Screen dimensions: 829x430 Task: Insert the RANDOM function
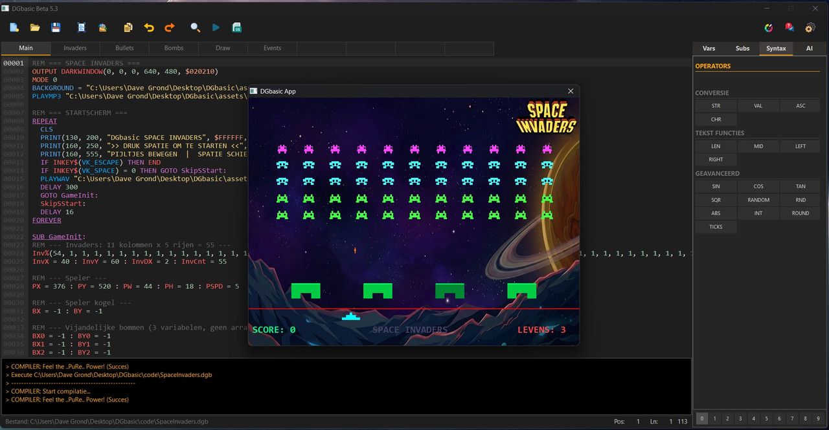click(758, 200)
